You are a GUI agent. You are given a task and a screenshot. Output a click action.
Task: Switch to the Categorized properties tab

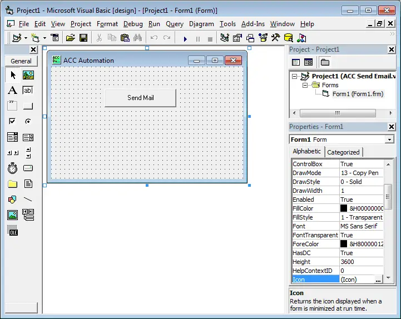click(343, 152)
